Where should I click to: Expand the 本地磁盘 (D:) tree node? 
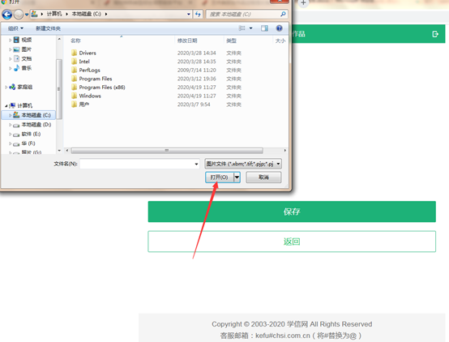pyautogui.click(x=10, y=125)
